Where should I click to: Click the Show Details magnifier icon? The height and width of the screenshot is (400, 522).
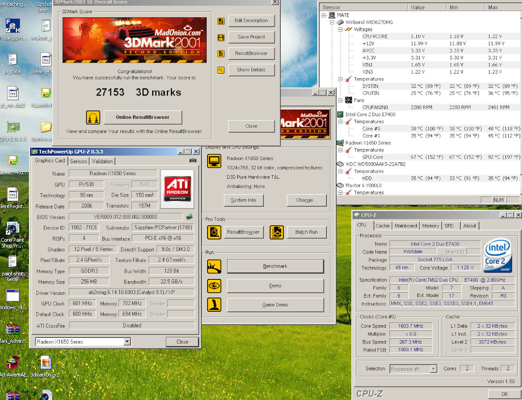(221, 70)
